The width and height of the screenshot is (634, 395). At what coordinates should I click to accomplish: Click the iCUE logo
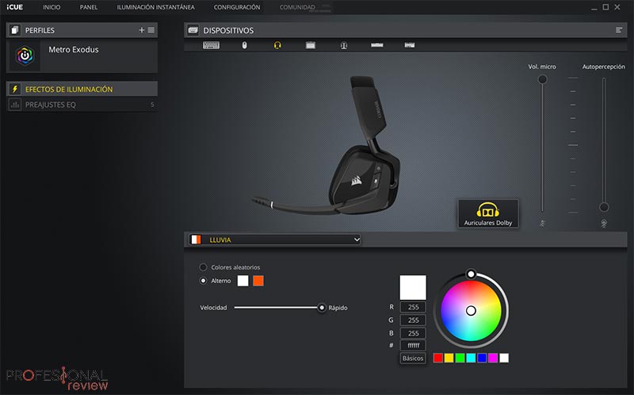[15, 7]
